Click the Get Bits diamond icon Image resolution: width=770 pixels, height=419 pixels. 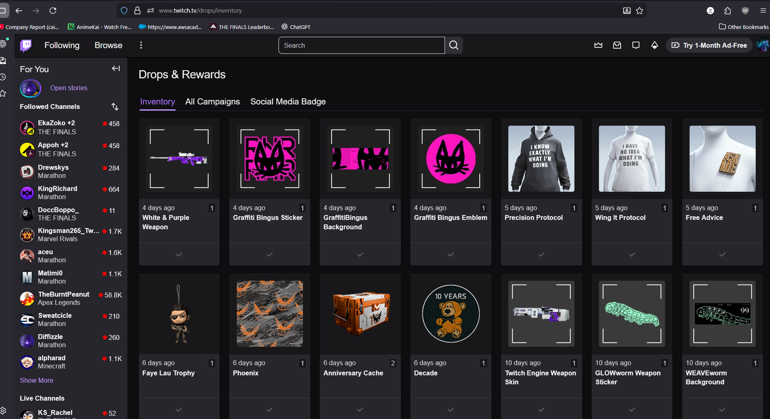click(654, 45)
